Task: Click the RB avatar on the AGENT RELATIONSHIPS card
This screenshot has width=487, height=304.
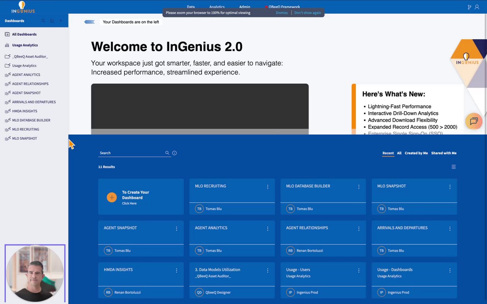Action: pyautogui.click(x=291, y=250)
